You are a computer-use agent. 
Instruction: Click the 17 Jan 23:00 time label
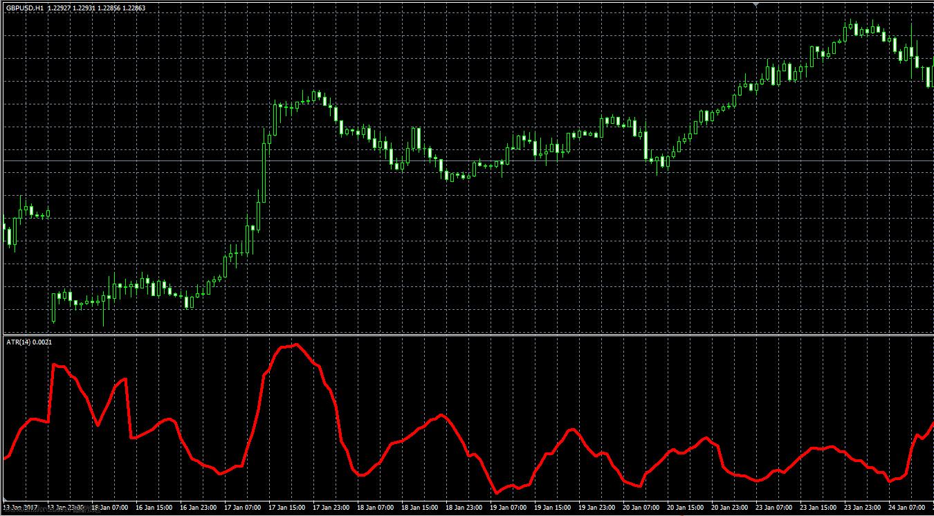(332, 508)
